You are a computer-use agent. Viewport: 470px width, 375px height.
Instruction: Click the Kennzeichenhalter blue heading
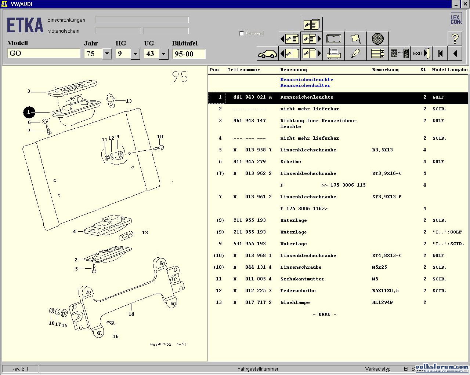pos(305,85)
